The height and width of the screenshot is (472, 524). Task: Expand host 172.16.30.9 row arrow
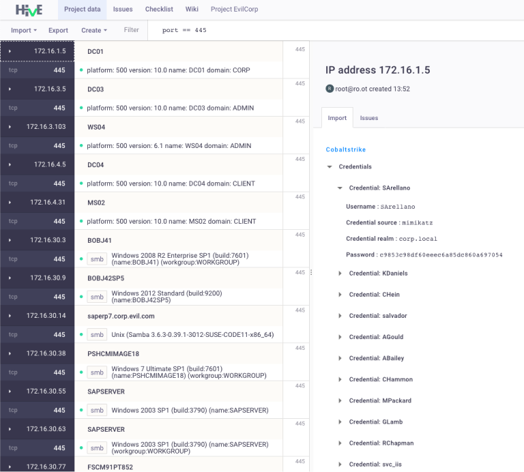click(10, 278)
